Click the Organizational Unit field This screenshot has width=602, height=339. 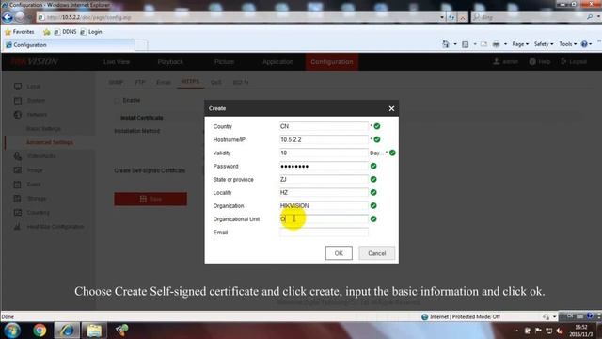click(x=324, y=219)
